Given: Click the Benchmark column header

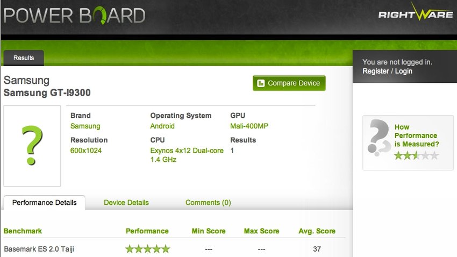Looking at the screenshot, I should (x=23, y=231).
